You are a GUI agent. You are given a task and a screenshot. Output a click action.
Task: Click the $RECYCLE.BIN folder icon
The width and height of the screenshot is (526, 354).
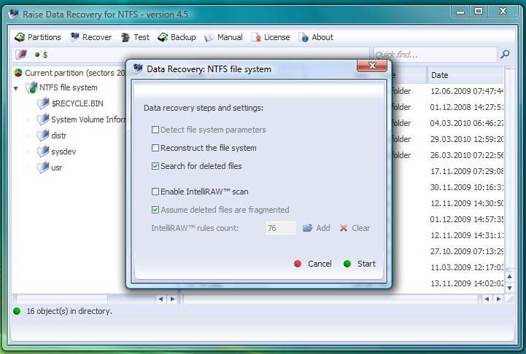coord(43,103)
